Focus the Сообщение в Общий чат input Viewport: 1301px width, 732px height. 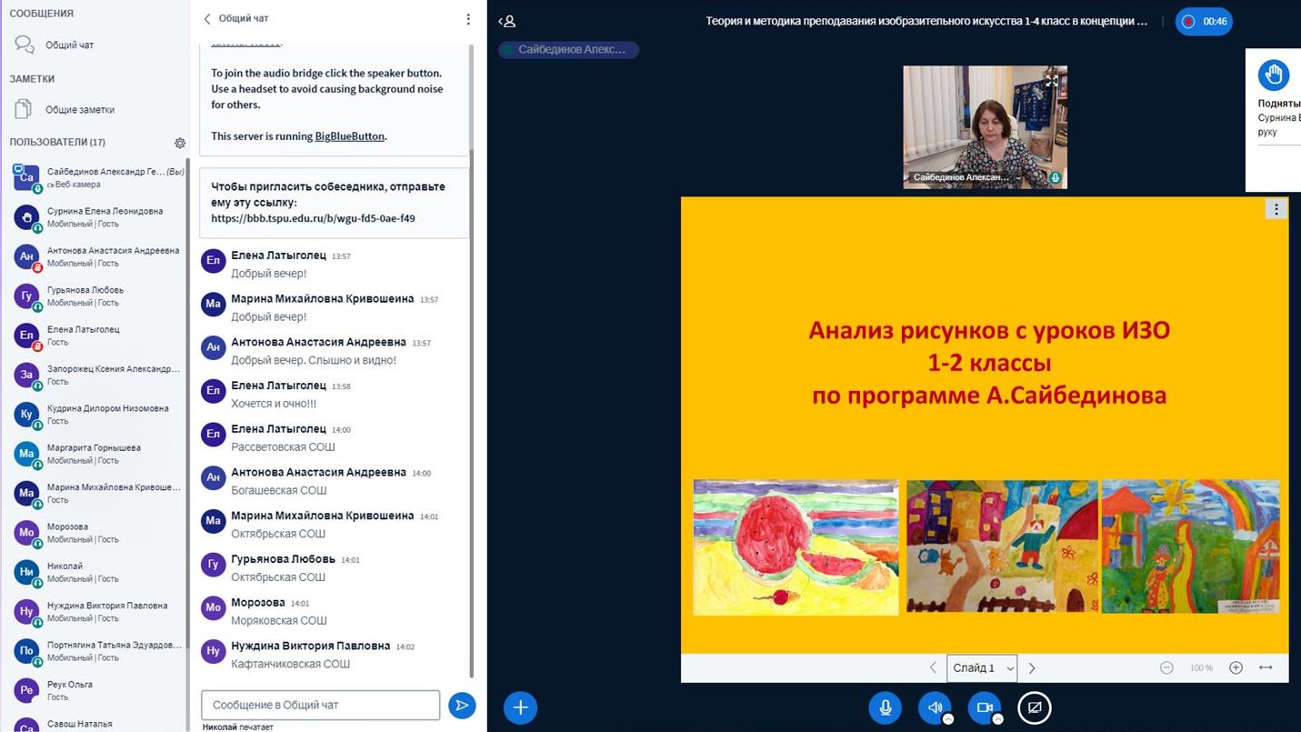point(320,705)
